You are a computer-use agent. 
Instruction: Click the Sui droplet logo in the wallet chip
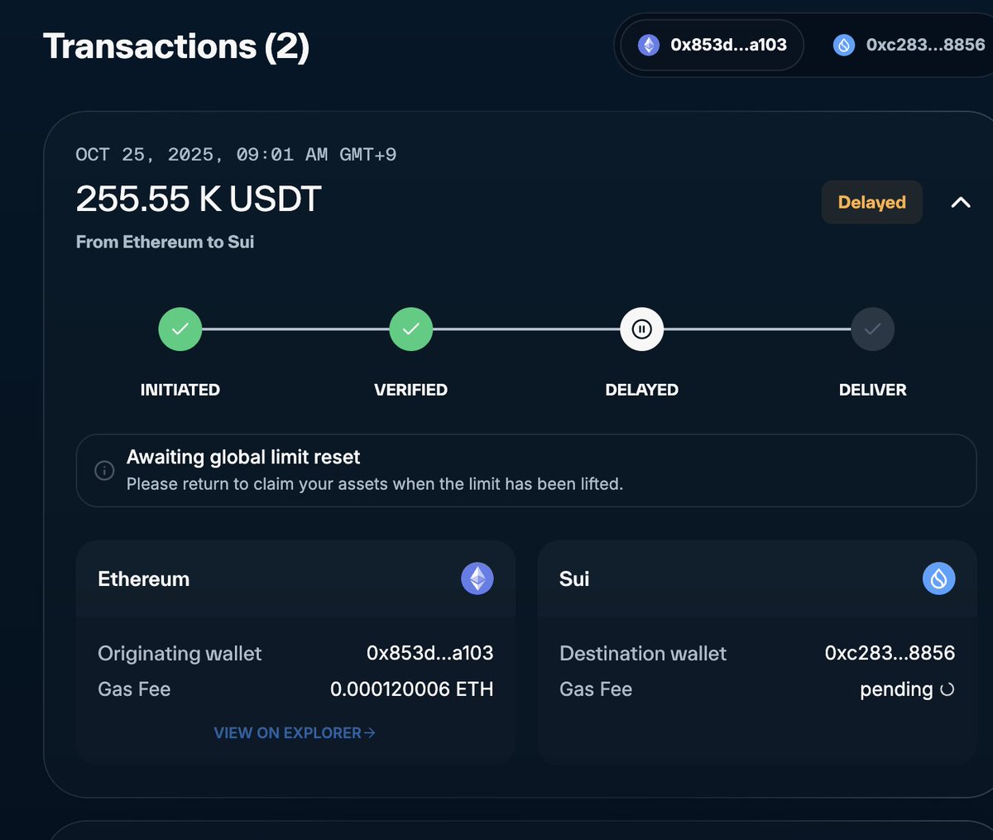click(844, 45)
